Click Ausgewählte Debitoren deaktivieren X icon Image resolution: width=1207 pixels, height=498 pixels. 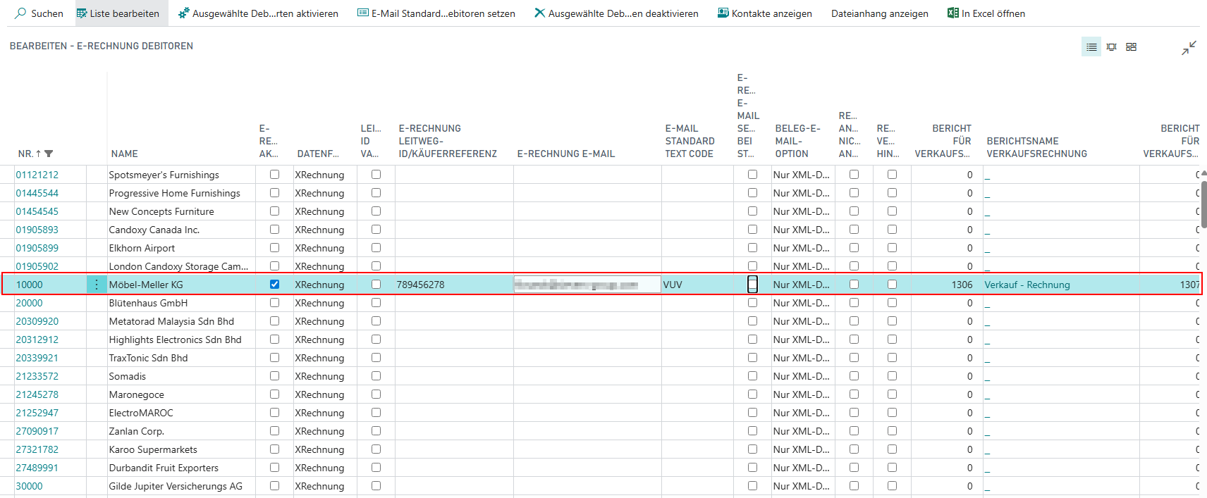(539, 13)
